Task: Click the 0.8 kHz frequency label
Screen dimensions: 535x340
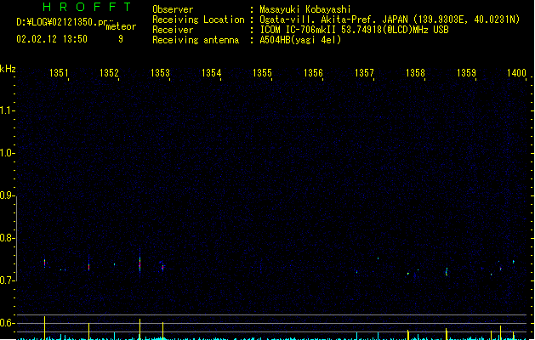Action: [7, 238]
